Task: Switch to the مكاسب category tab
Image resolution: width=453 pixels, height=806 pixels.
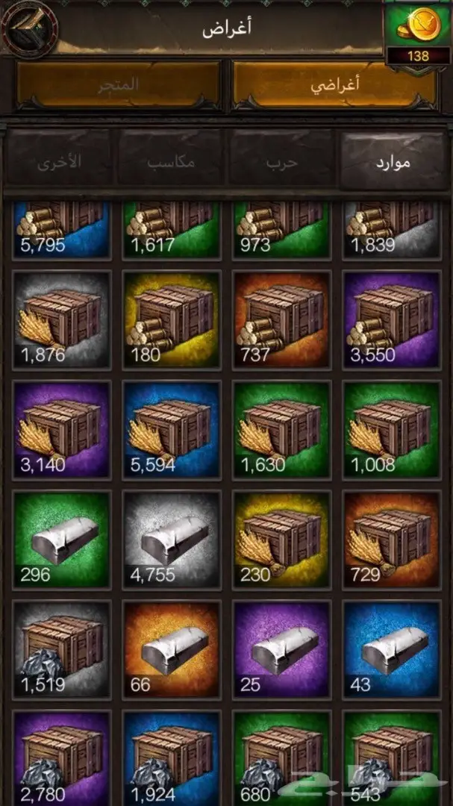Action: [x=171, y=162]
